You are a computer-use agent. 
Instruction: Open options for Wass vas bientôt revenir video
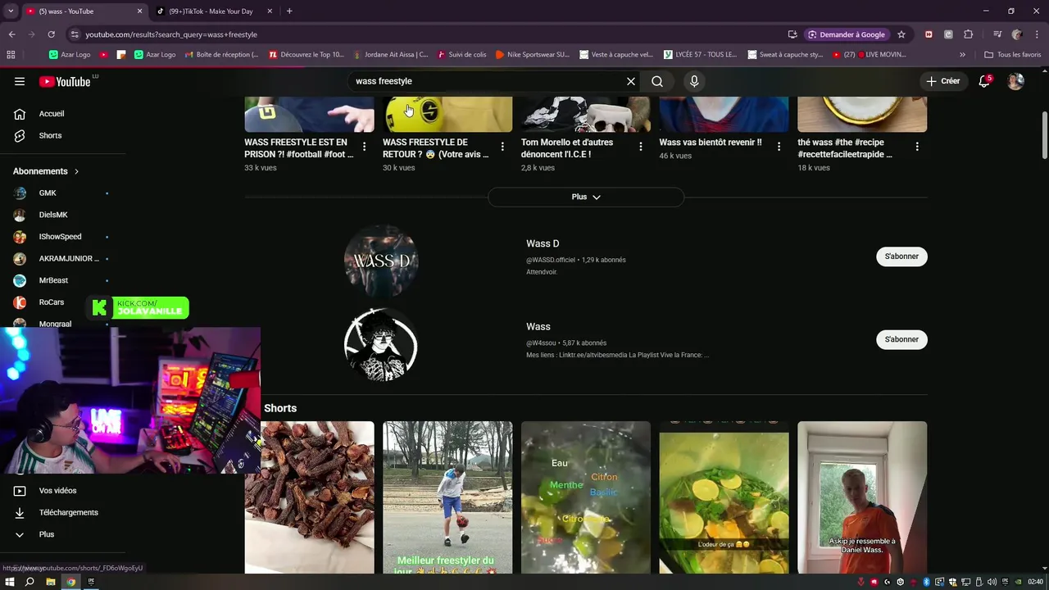[x=779, y=146]
